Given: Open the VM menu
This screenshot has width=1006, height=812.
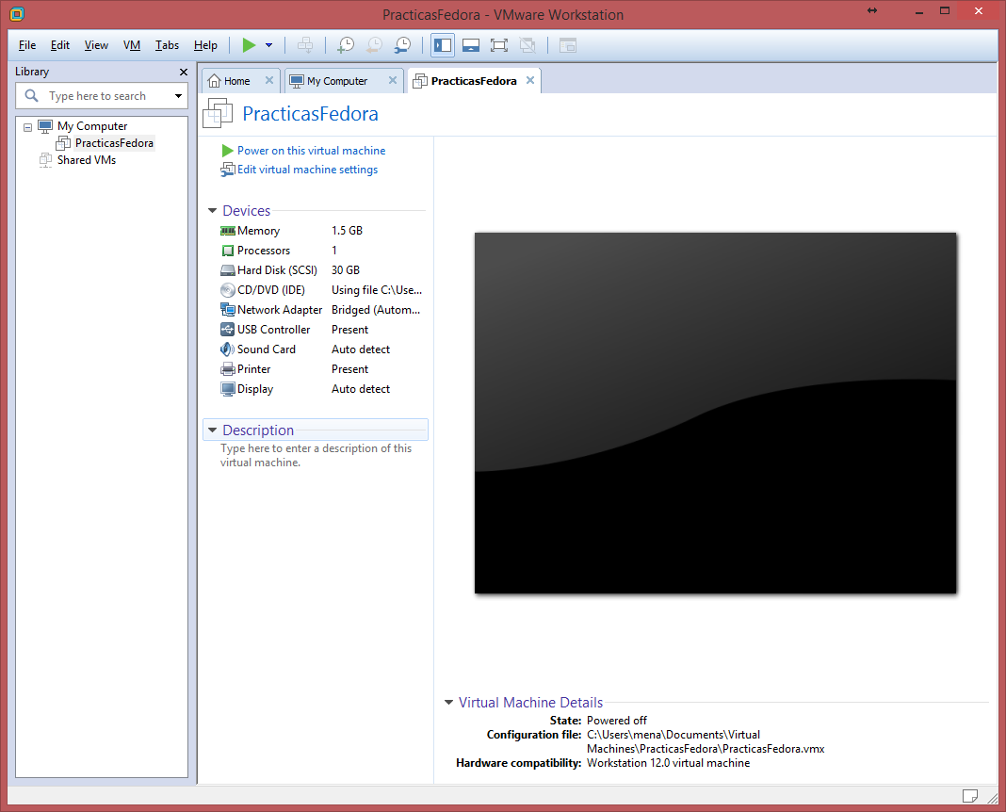Looking at the screenshot, I should [x=132, y=45].
